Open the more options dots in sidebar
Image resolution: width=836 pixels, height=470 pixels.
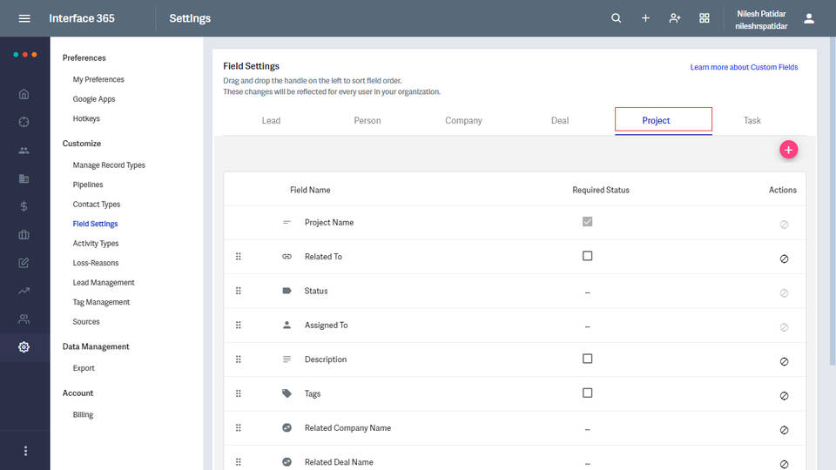click(25, 451)
